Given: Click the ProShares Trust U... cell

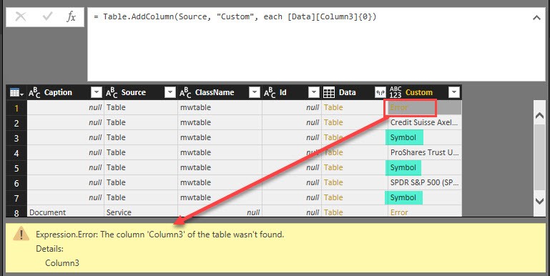Looking at the screenshot, I should [424, 152].
